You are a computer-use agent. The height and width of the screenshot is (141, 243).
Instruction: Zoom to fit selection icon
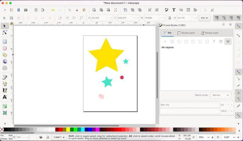point(94,10)
